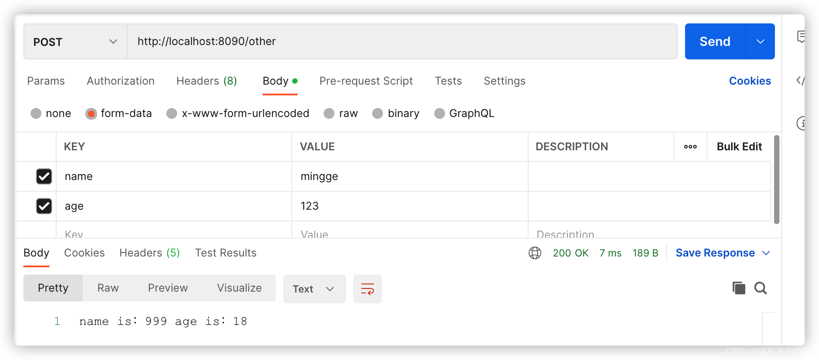Open info icon in right sidebar

tap(801, 123)
